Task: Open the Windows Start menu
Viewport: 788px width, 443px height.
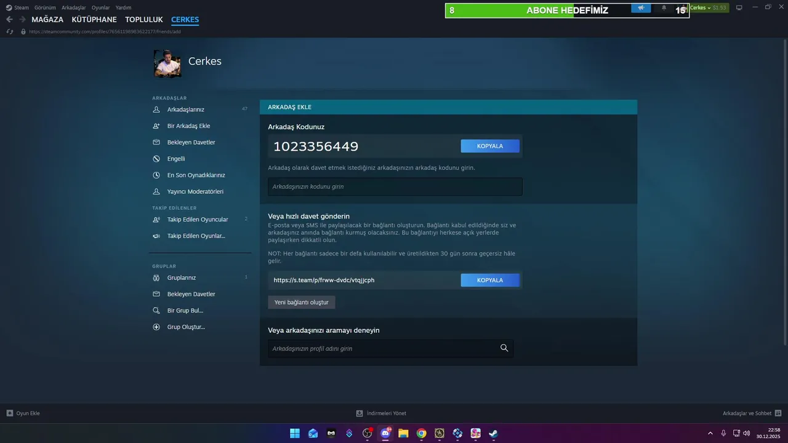Action: [x=295, y=433]
